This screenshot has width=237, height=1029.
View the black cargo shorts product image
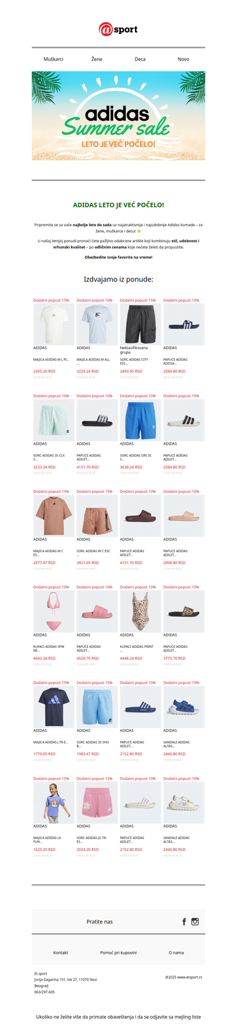[140, 324]
